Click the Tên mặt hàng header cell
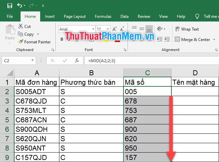 point(195,82)
